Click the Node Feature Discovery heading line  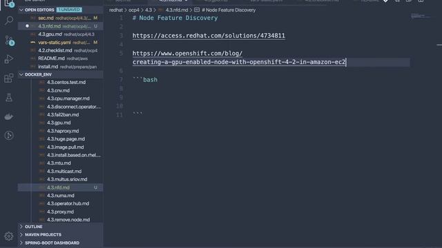click(175, 18)
